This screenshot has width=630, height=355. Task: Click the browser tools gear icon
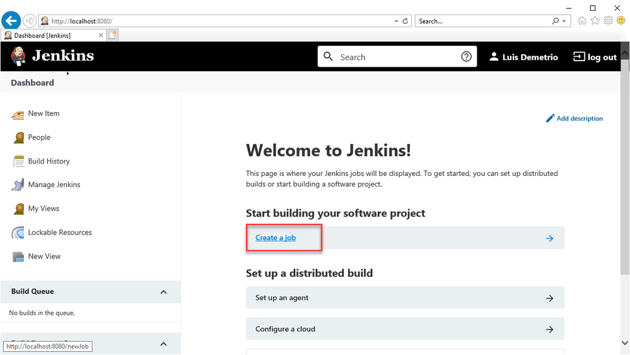[609, 20]
